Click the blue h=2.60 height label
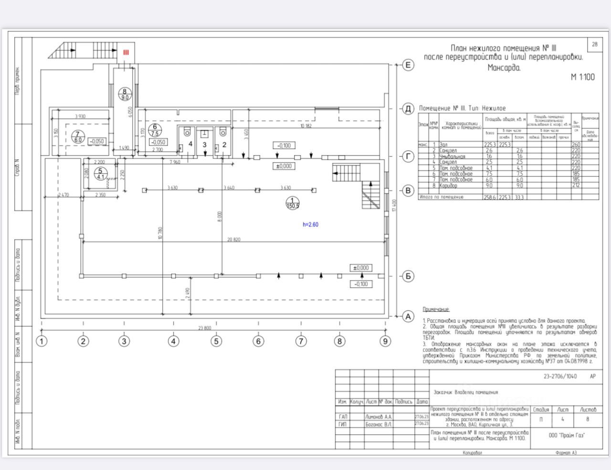This screenshot has height=470, width=611. pyautogui.click(x=310, y=224)
